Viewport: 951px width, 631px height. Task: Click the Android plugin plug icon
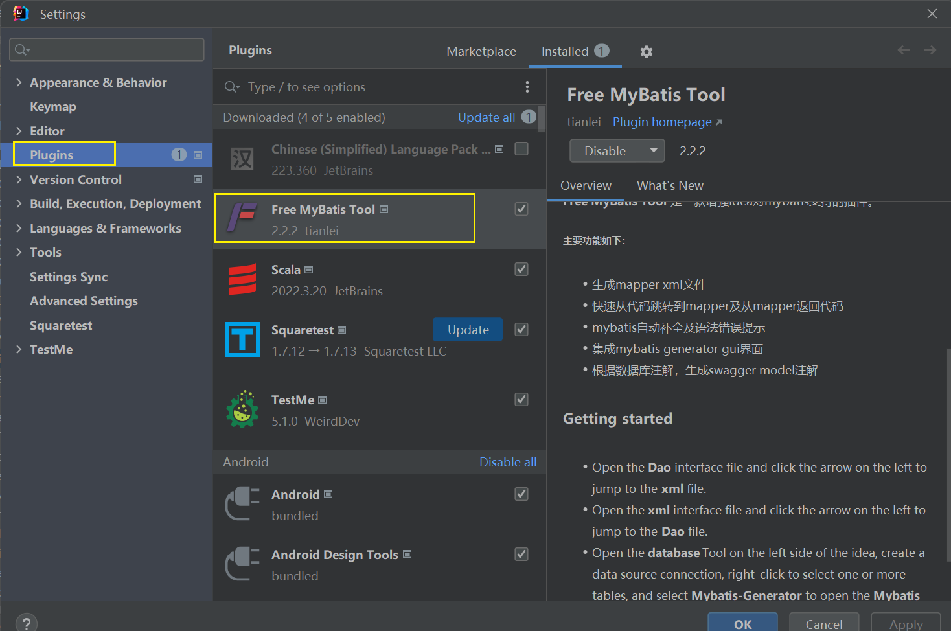(242, 503)
